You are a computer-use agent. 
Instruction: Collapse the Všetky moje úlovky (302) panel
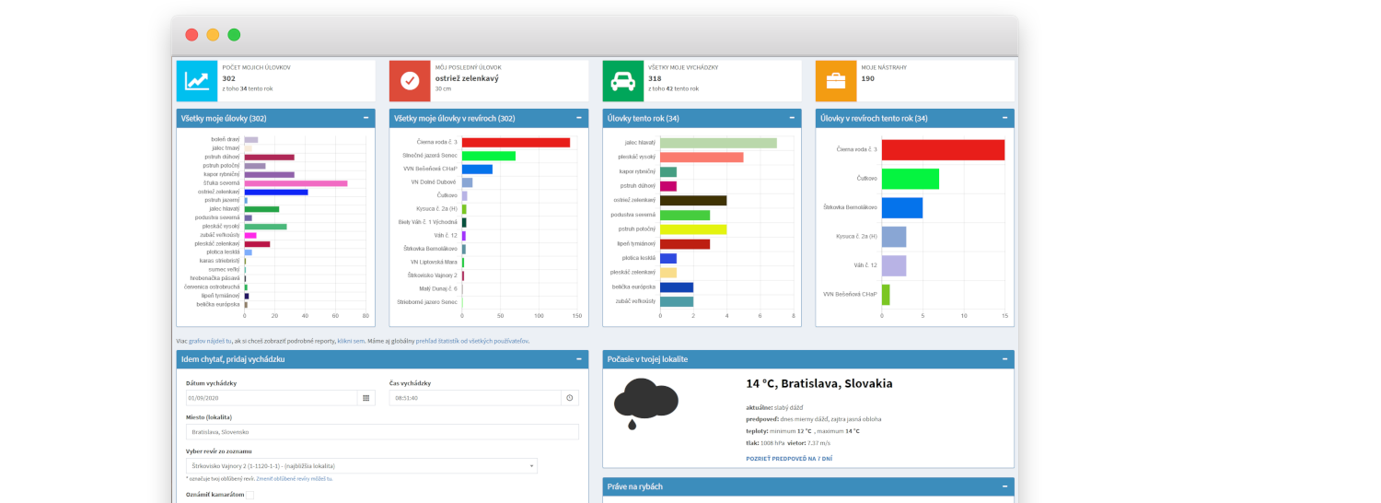[366, 118]
